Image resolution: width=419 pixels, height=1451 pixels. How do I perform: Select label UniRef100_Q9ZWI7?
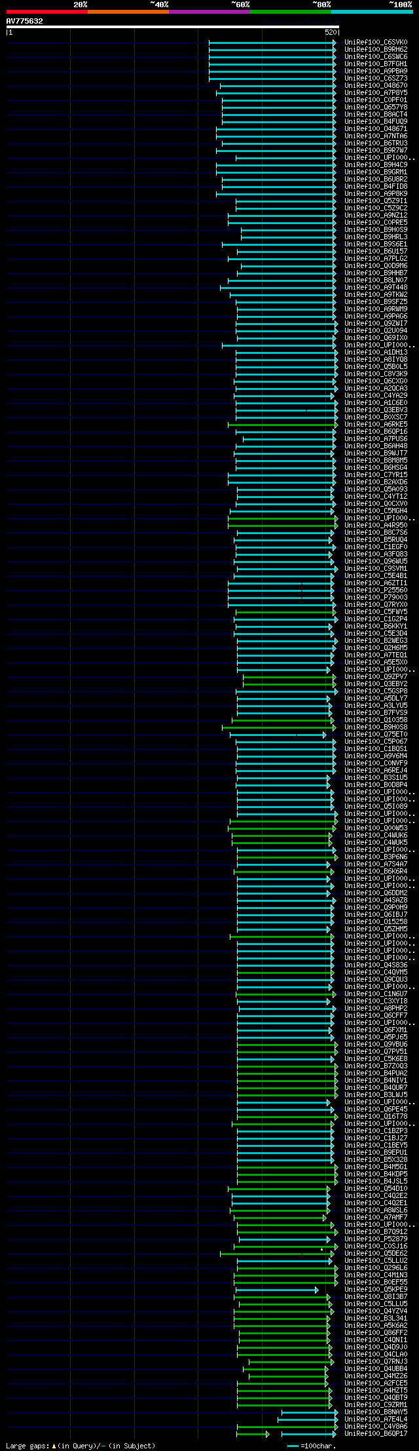pos(376,323)
